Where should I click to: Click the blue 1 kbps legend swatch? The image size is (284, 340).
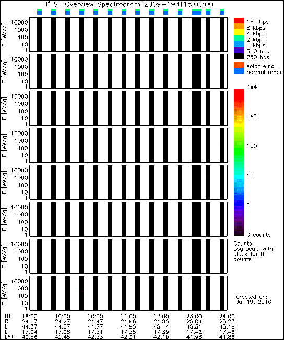tap(239, 44)
